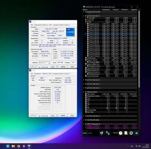Viewport: 151px width, 149px height.
Task: Launch Google Chrome from the taskbar
Action: (x=18, y=146)
